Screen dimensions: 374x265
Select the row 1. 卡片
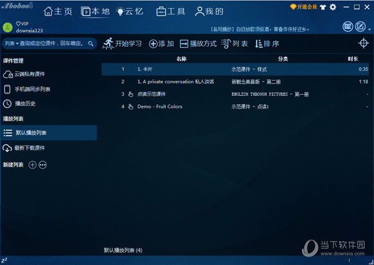click(235, 69)
